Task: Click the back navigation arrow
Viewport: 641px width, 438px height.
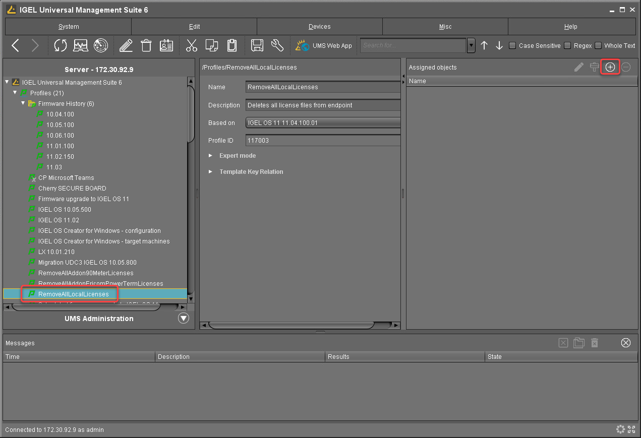Action: (x=16, y=46)
